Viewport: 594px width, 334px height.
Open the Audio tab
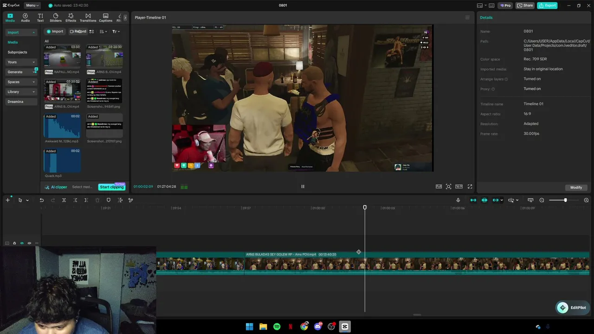(25, 18)
